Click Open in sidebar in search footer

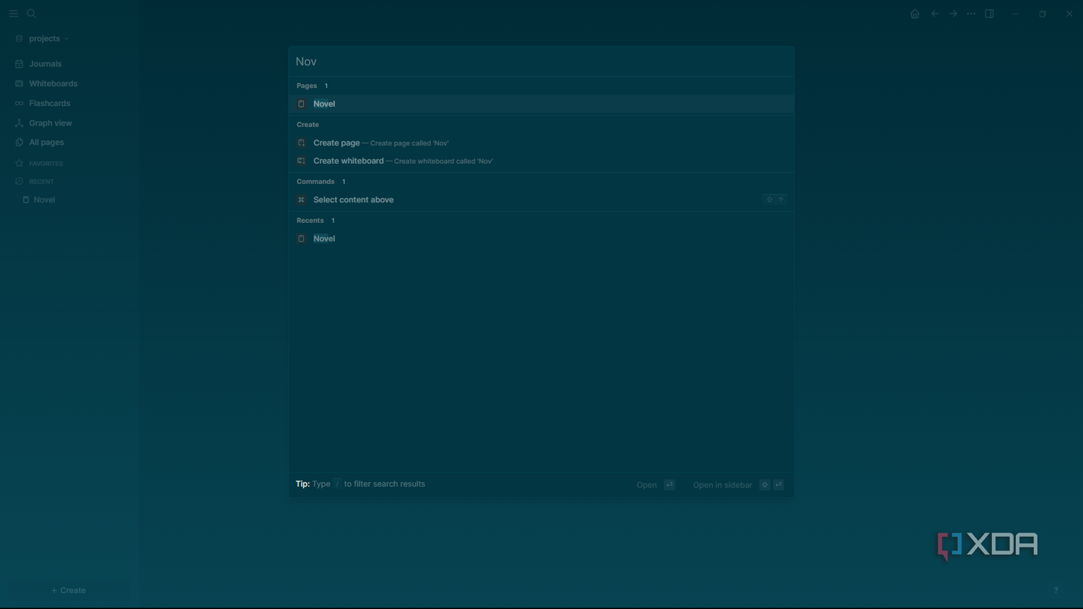pyautogui.click(x=738, y=485)
